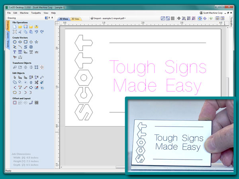The image size is (239, 179).
Task: Copy selected objects with the copy icon
Action: (x=25, y=32)
